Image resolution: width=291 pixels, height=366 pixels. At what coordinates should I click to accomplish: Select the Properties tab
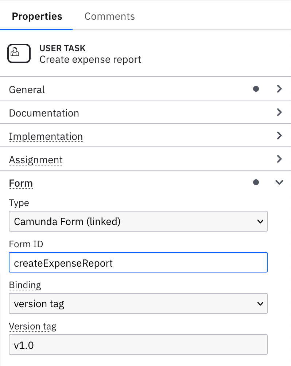tap(36, 16)
